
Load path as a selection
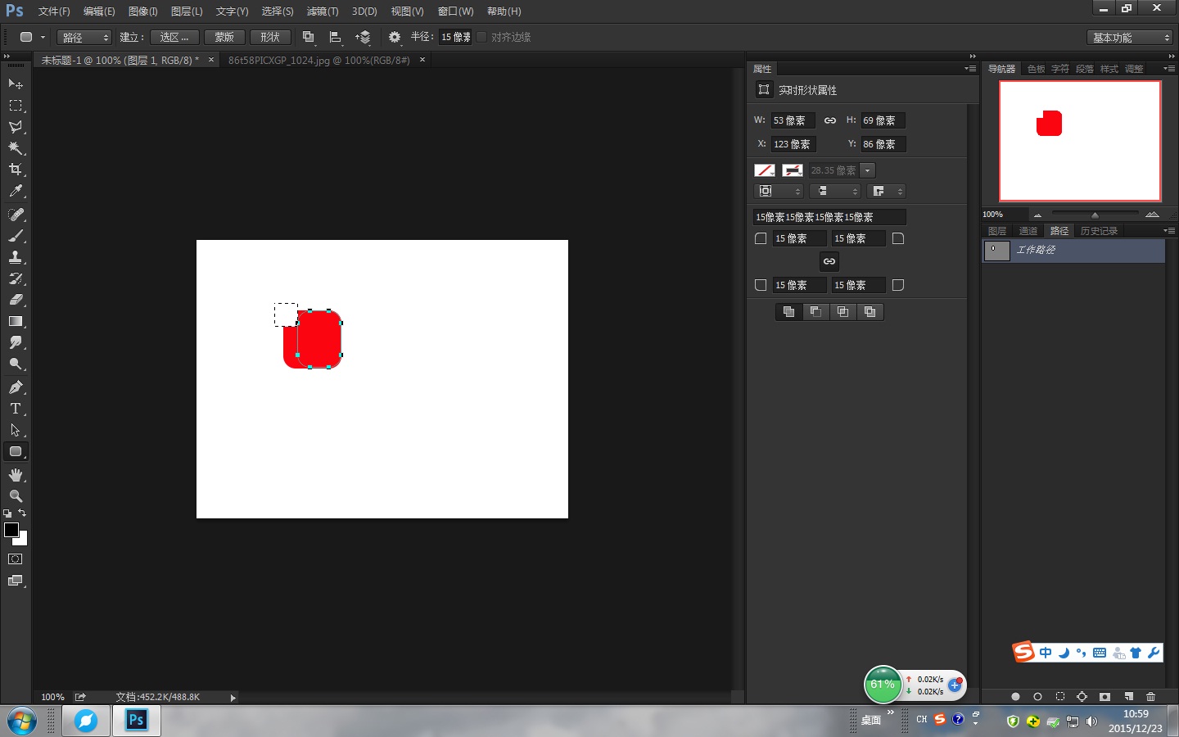pos(1060,696)
